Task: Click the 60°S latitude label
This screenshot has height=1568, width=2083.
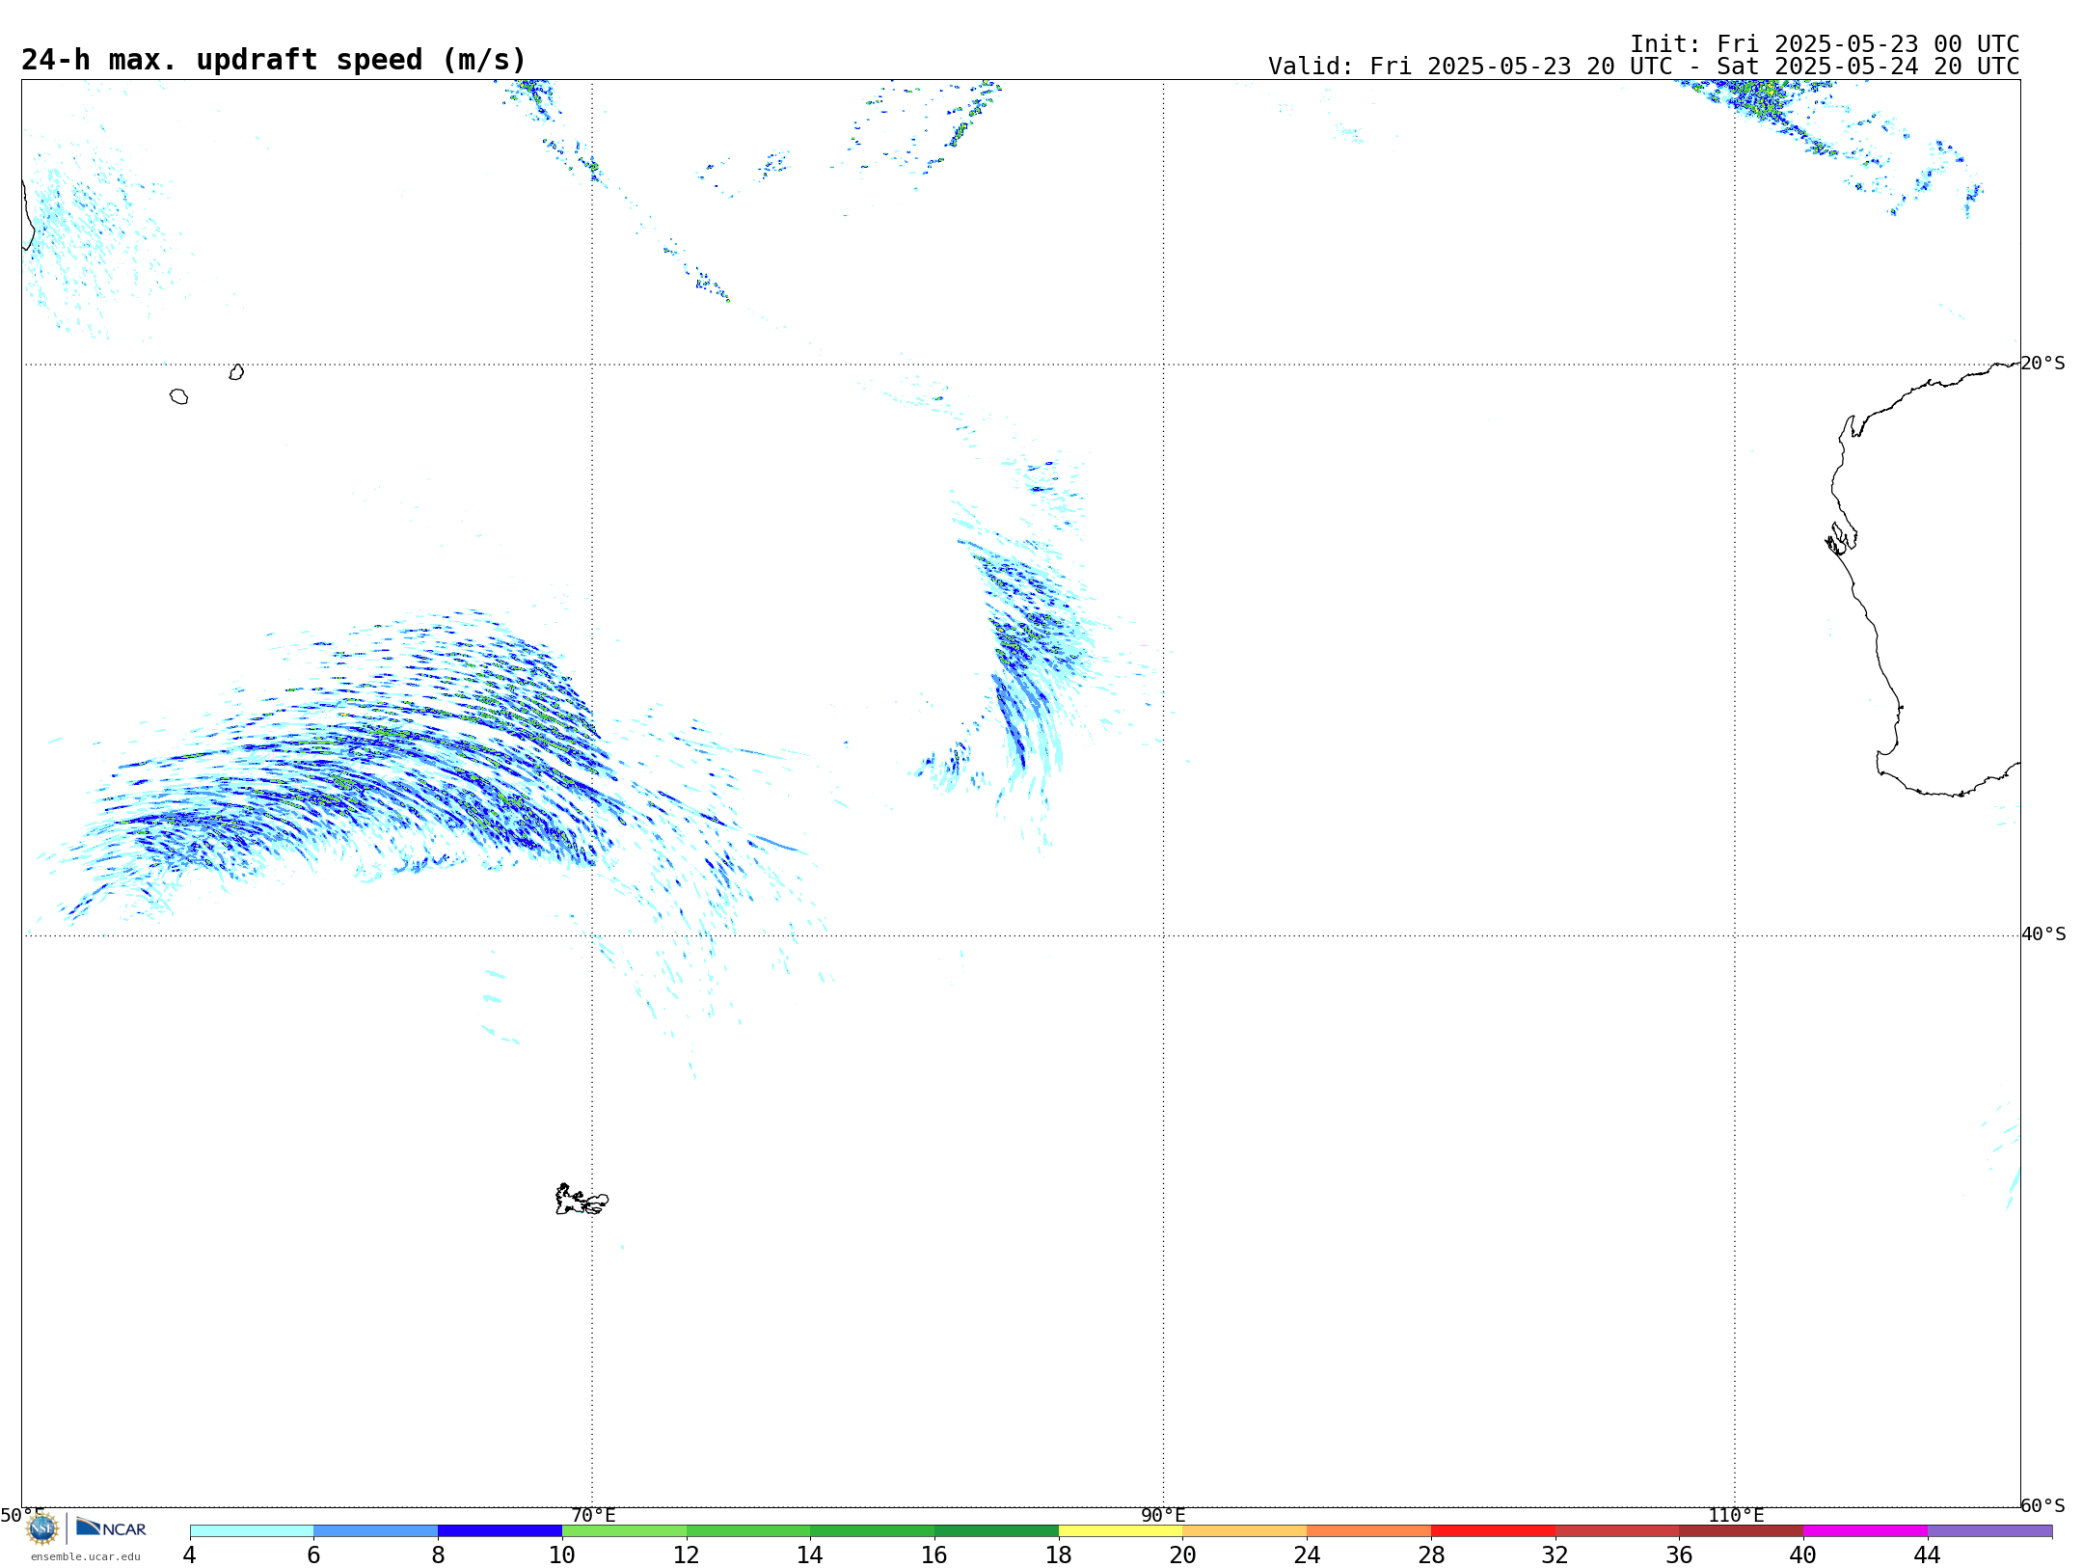Action: point(2043,1505)
